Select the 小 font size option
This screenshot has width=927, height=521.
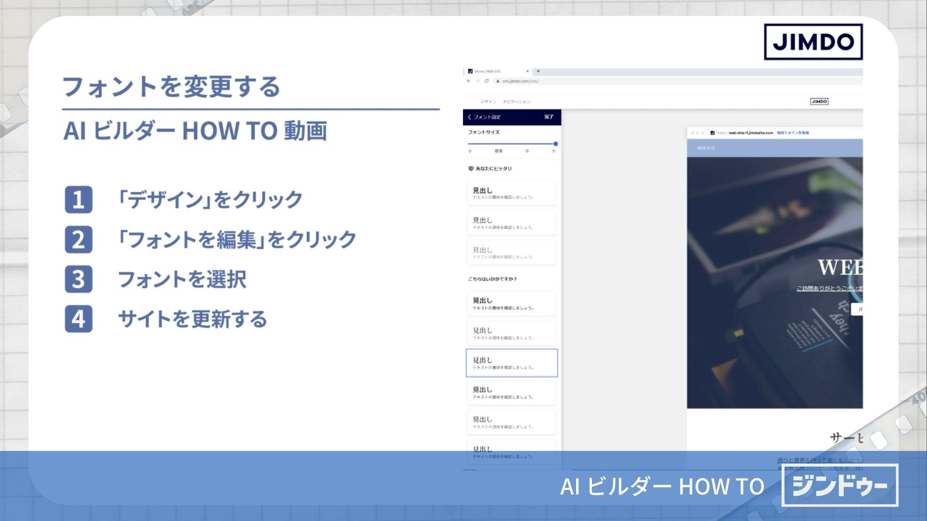(469, 151)
